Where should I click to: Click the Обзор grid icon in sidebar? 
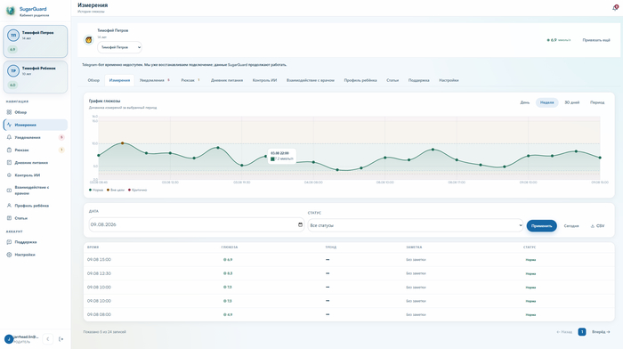click(x=9, y=112)
